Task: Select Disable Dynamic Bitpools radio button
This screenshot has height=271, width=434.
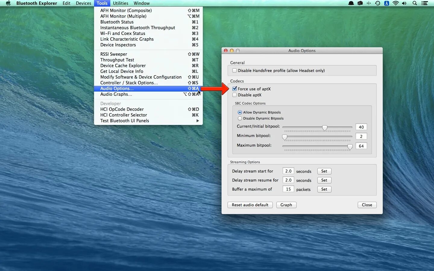Action: (x=240, y=118)
